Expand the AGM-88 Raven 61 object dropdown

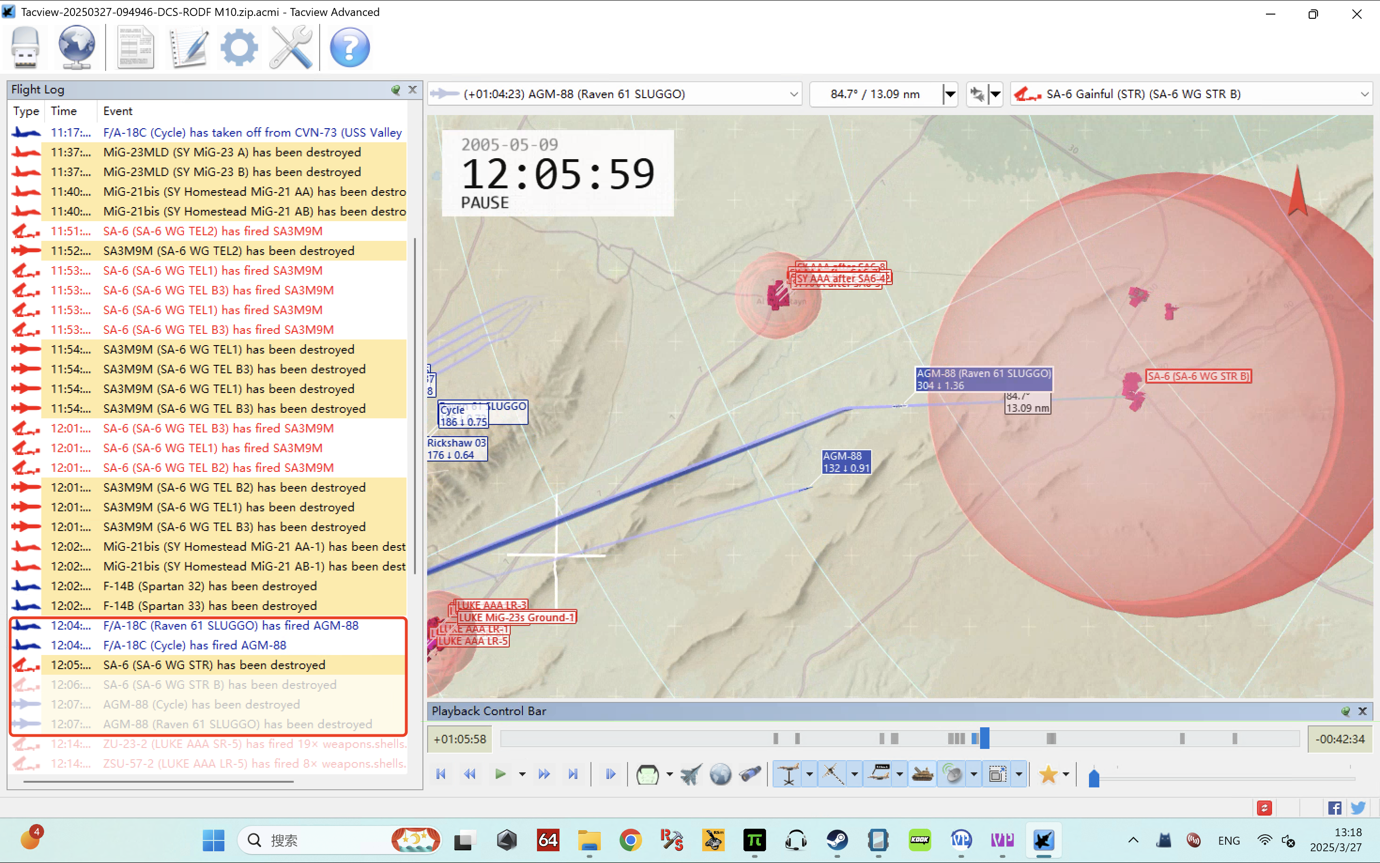(794, 93)
